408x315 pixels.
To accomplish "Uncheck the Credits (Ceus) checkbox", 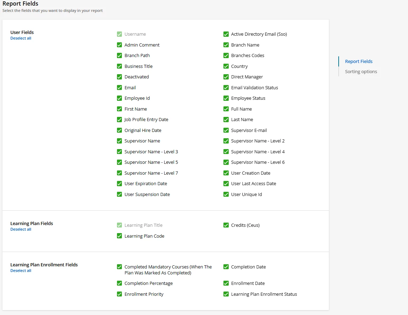I will 226,225.
